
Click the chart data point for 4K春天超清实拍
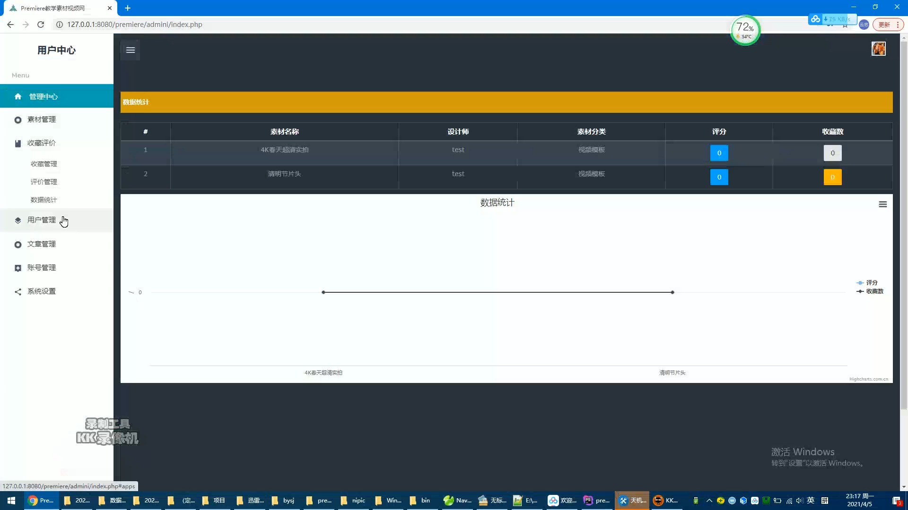323,292
